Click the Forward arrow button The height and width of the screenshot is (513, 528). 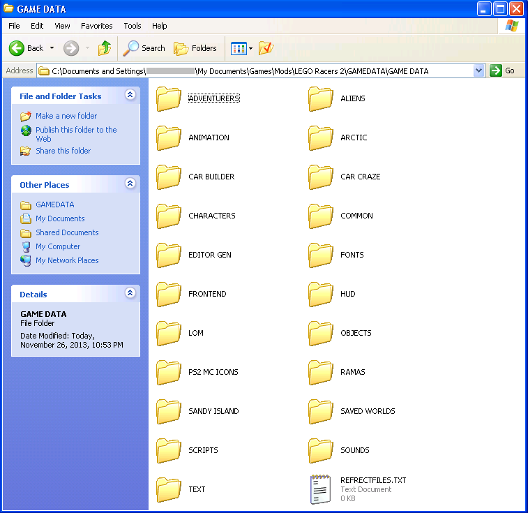[x=71, y=48]
